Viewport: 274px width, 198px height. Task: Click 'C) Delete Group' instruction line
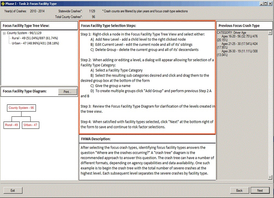[x=144, y=50]
